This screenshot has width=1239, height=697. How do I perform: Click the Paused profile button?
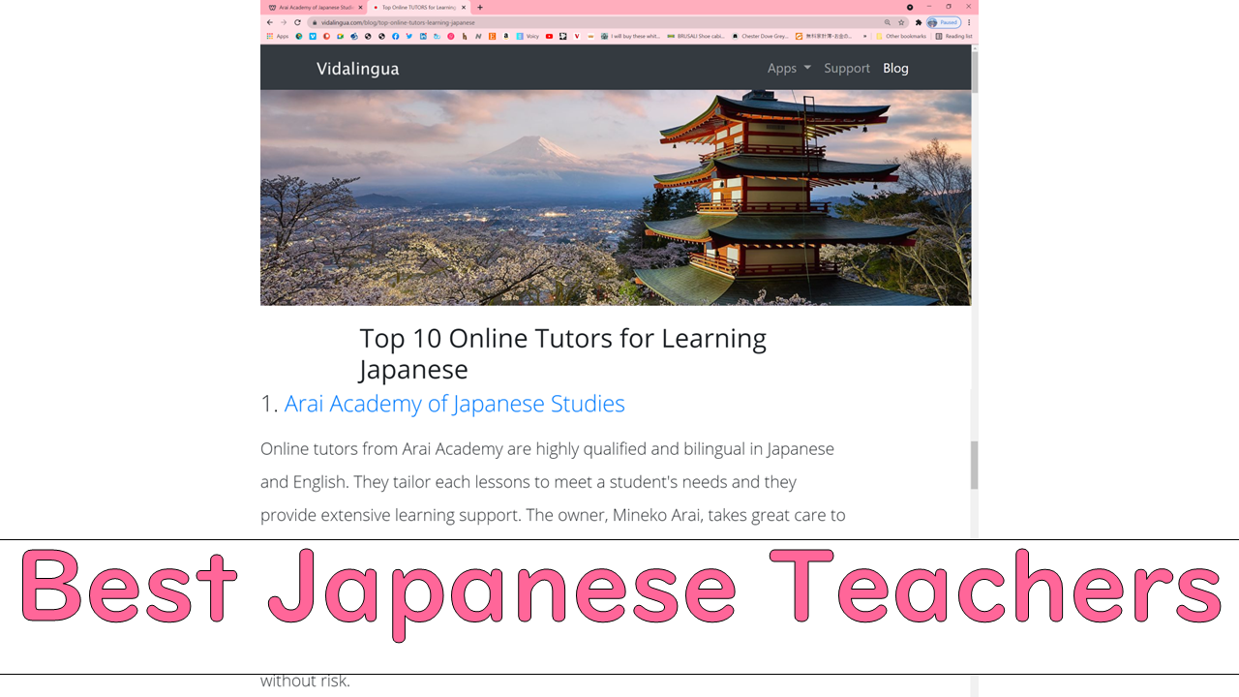click(x=943, y=22)
